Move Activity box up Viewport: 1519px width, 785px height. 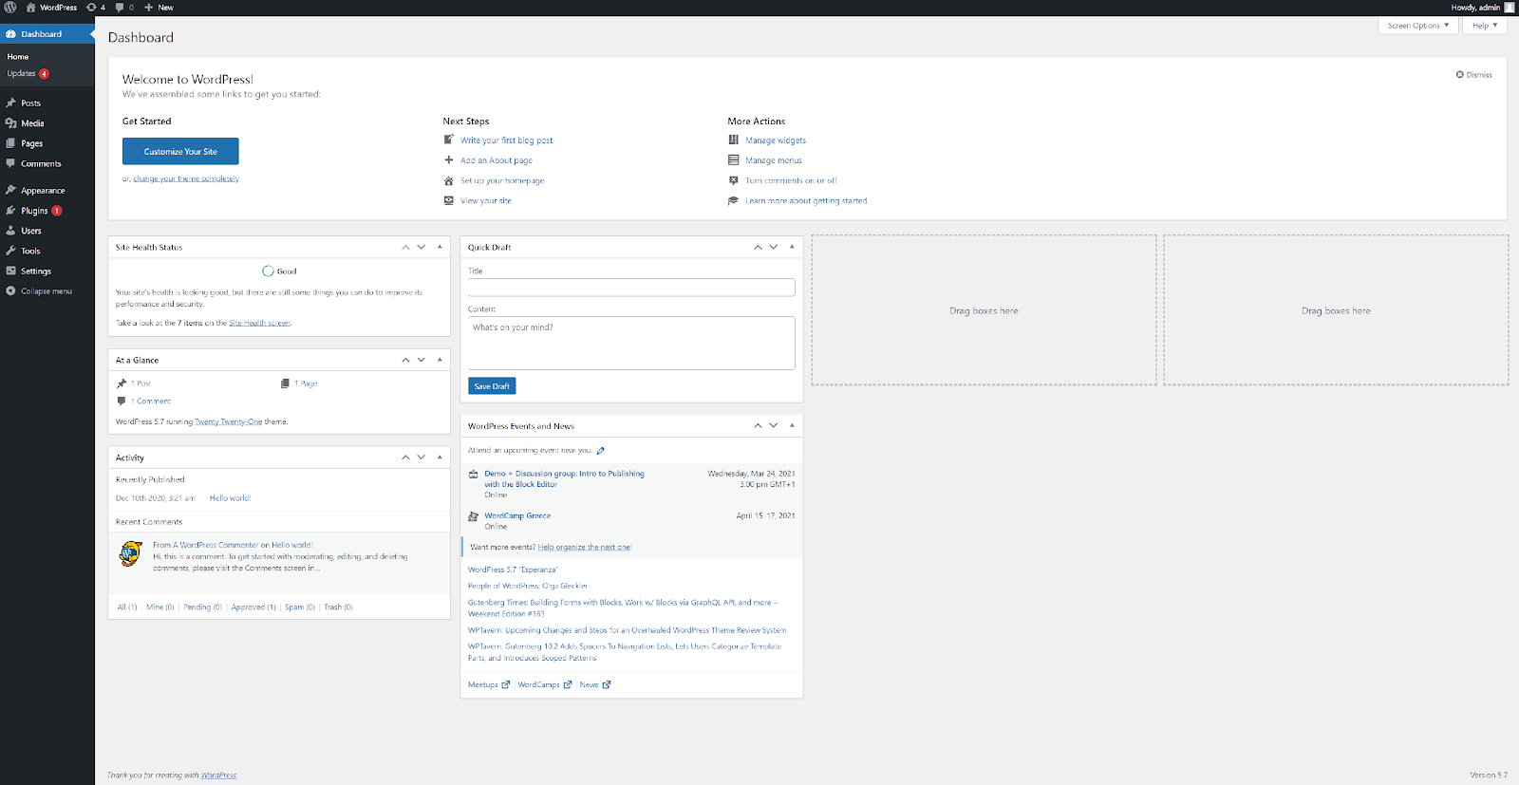coord(405,457)
